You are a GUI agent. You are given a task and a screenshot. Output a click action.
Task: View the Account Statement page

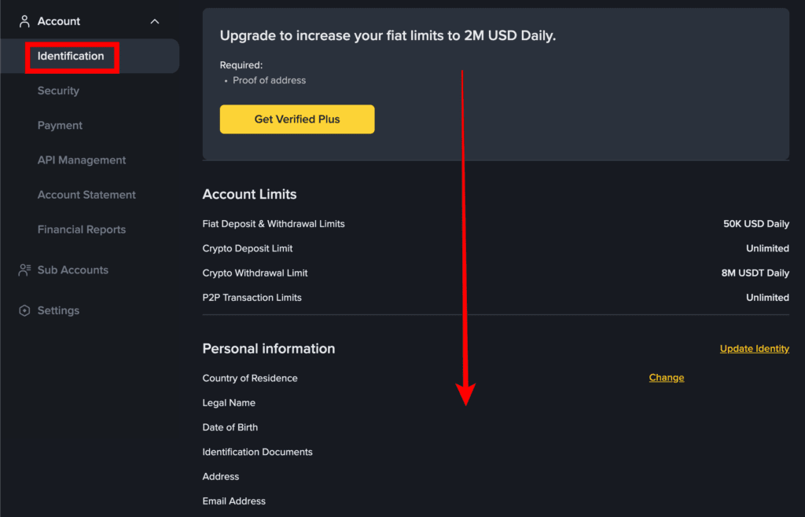tap(86, 195)
